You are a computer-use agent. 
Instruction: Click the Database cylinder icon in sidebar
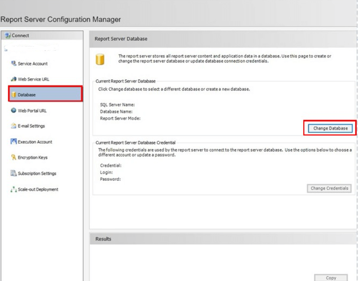tap(13, 95)
